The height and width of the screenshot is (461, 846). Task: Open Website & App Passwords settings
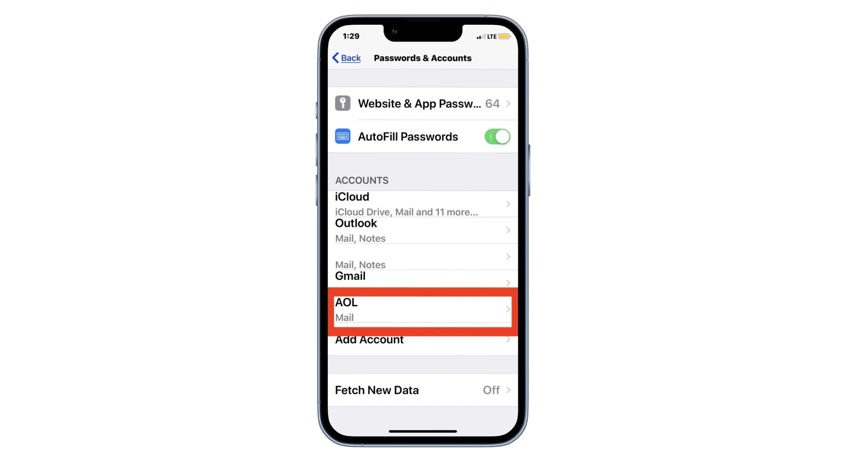[x=422, y=103]
